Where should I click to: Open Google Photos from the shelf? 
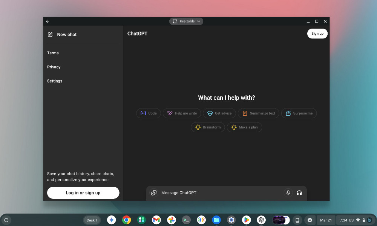(172, 220)
